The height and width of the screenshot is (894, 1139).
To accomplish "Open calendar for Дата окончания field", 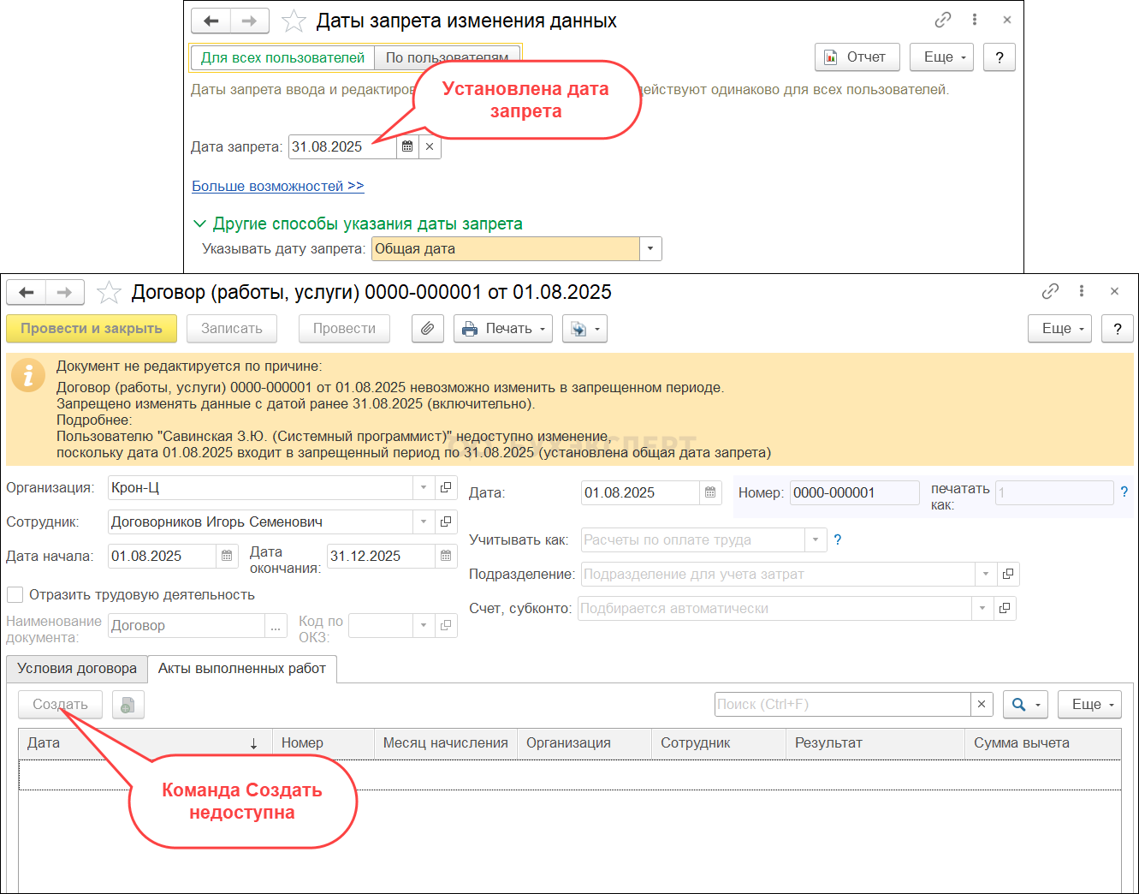I will pyautogui.click(x=446, y=557).
